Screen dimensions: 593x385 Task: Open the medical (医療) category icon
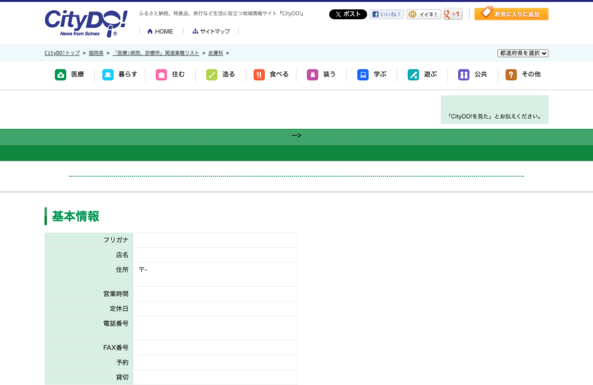(x=60, y=75)
